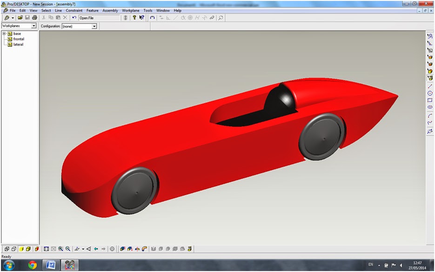Save the assembly using the disk icon
Viewport: 435px width, 272px height.
point(28,17)
